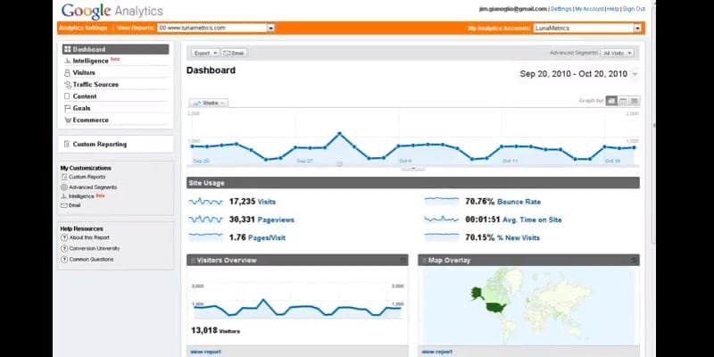Close the Visitors Overview widget
This screenshot has height=357, width=714.
pyautogui.click(x=403, y=261)
